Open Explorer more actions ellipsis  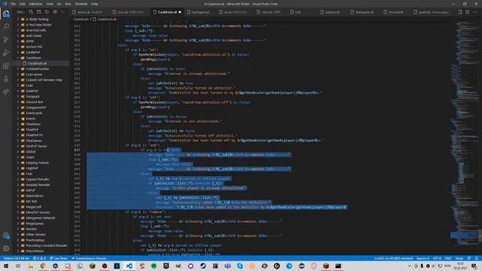click(x=63, y=12)
